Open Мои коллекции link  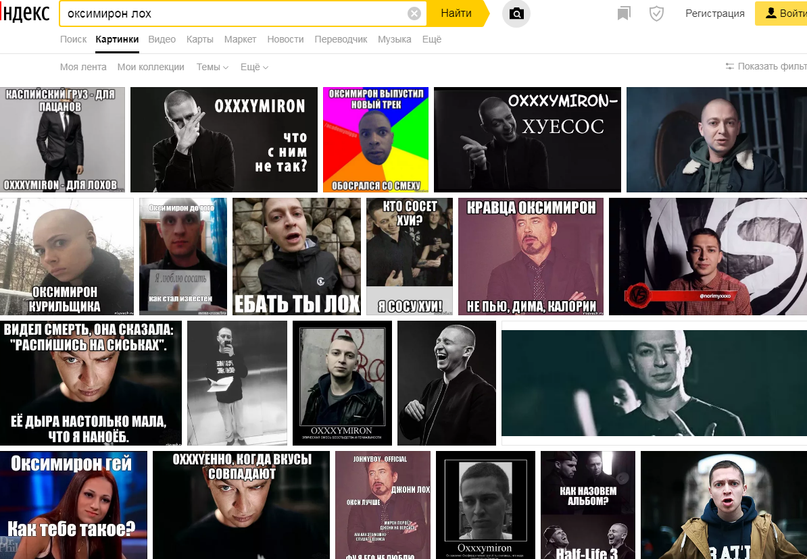point(151,67)
